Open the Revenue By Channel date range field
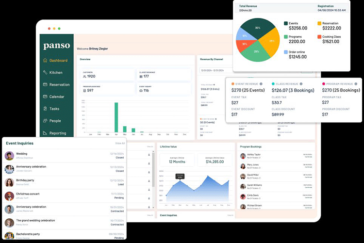 click(x=213, y=70)
